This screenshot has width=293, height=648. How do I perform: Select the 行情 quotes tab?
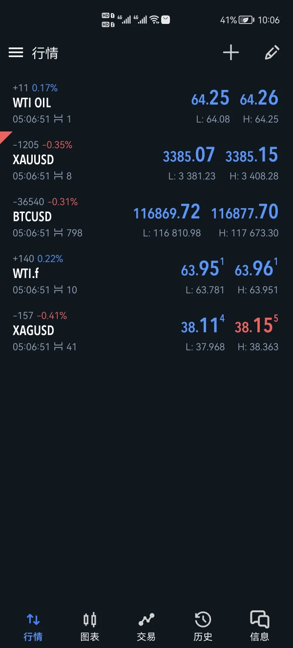coord(33,626)
